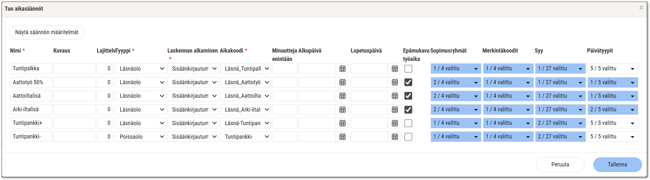Click Näytä säännön määritelmät button

click(x=47, y=32)
